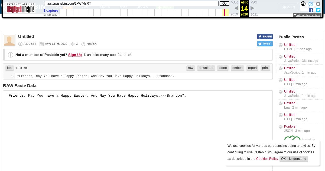
Task: Click the eye views icon
Action: click(x=73, y=44)
